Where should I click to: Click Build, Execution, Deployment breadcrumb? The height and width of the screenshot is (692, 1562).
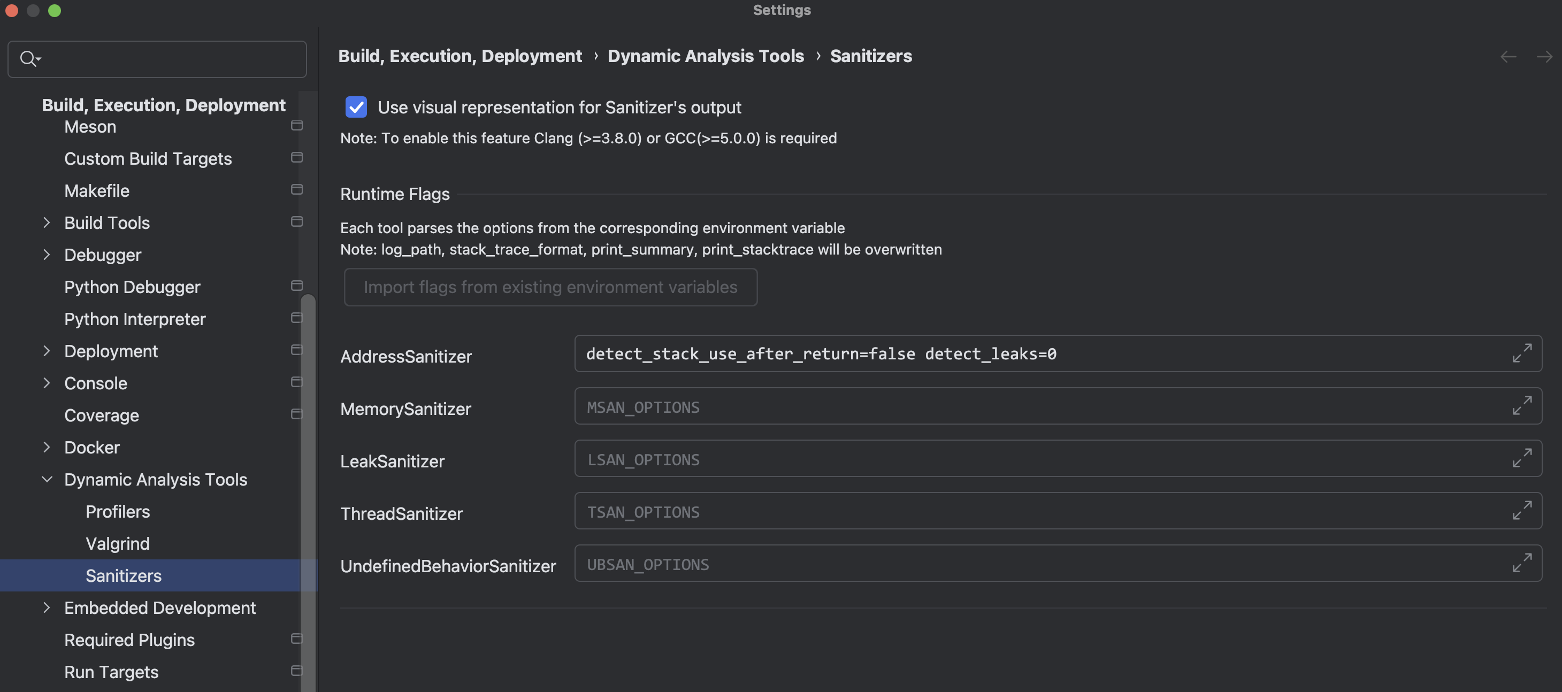460,56
